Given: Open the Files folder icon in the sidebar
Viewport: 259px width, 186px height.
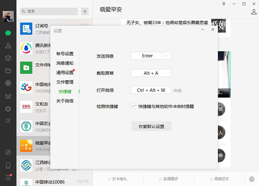Looking at the screenshot, I should point(8,70).
